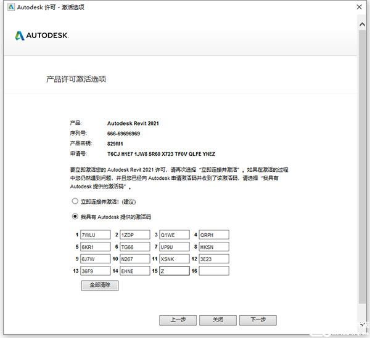Proceed with the 下一步 button

(258, 320)
